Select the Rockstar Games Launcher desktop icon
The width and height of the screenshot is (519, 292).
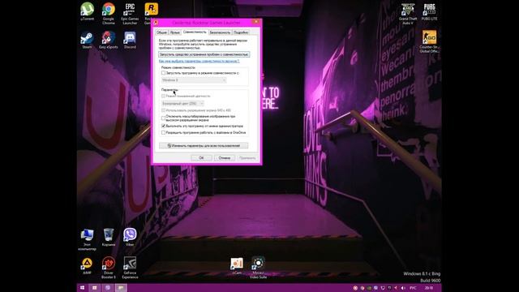(x=151, y=13)
